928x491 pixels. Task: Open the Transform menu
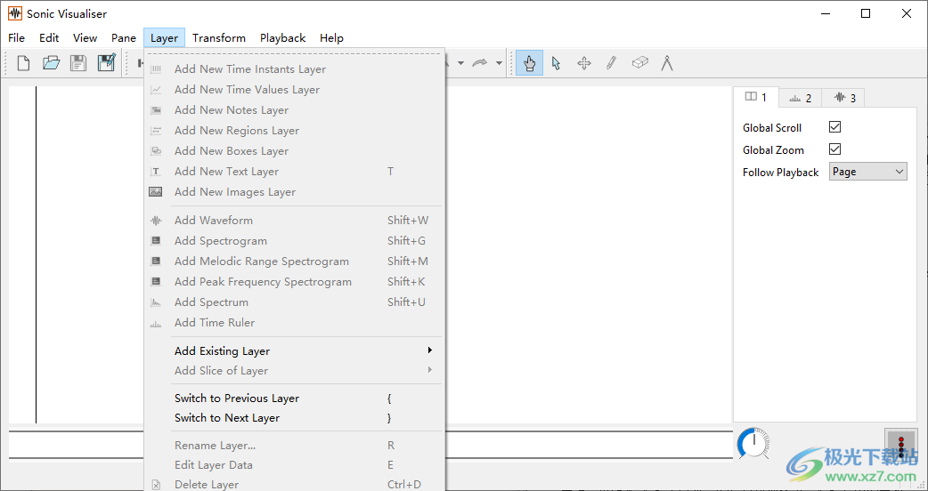pyautogui.click(x=218, y=38)
